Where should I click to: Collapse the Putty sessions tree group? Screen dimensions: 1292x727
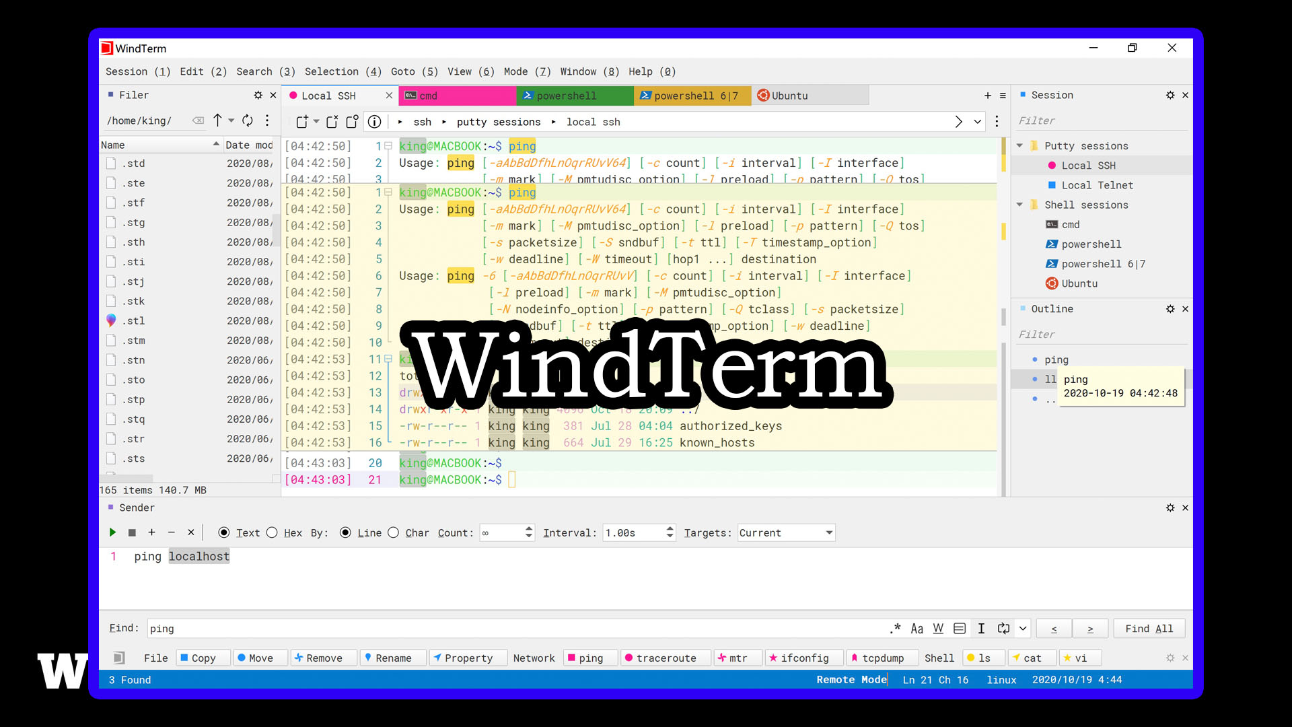(1019, 146)
